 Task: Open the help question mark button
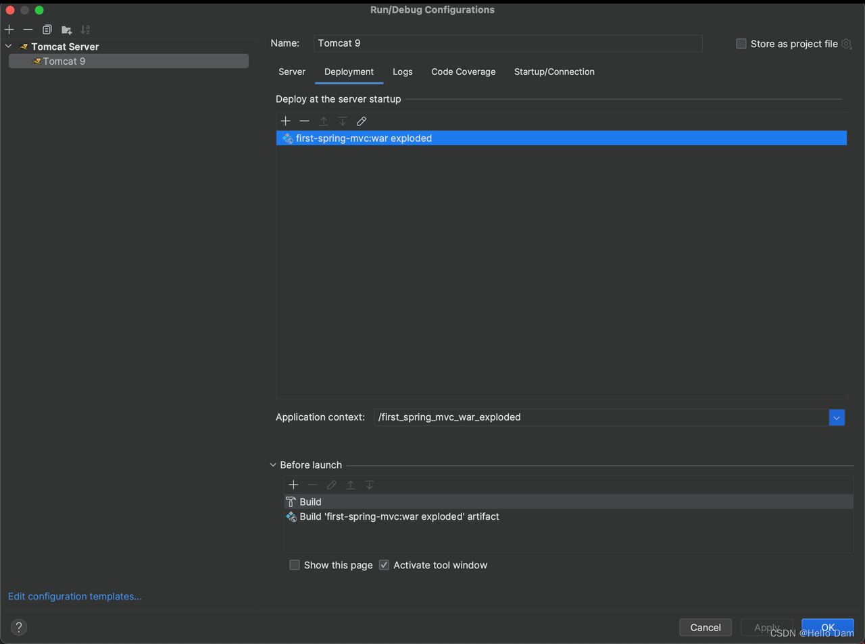point(19,627)
